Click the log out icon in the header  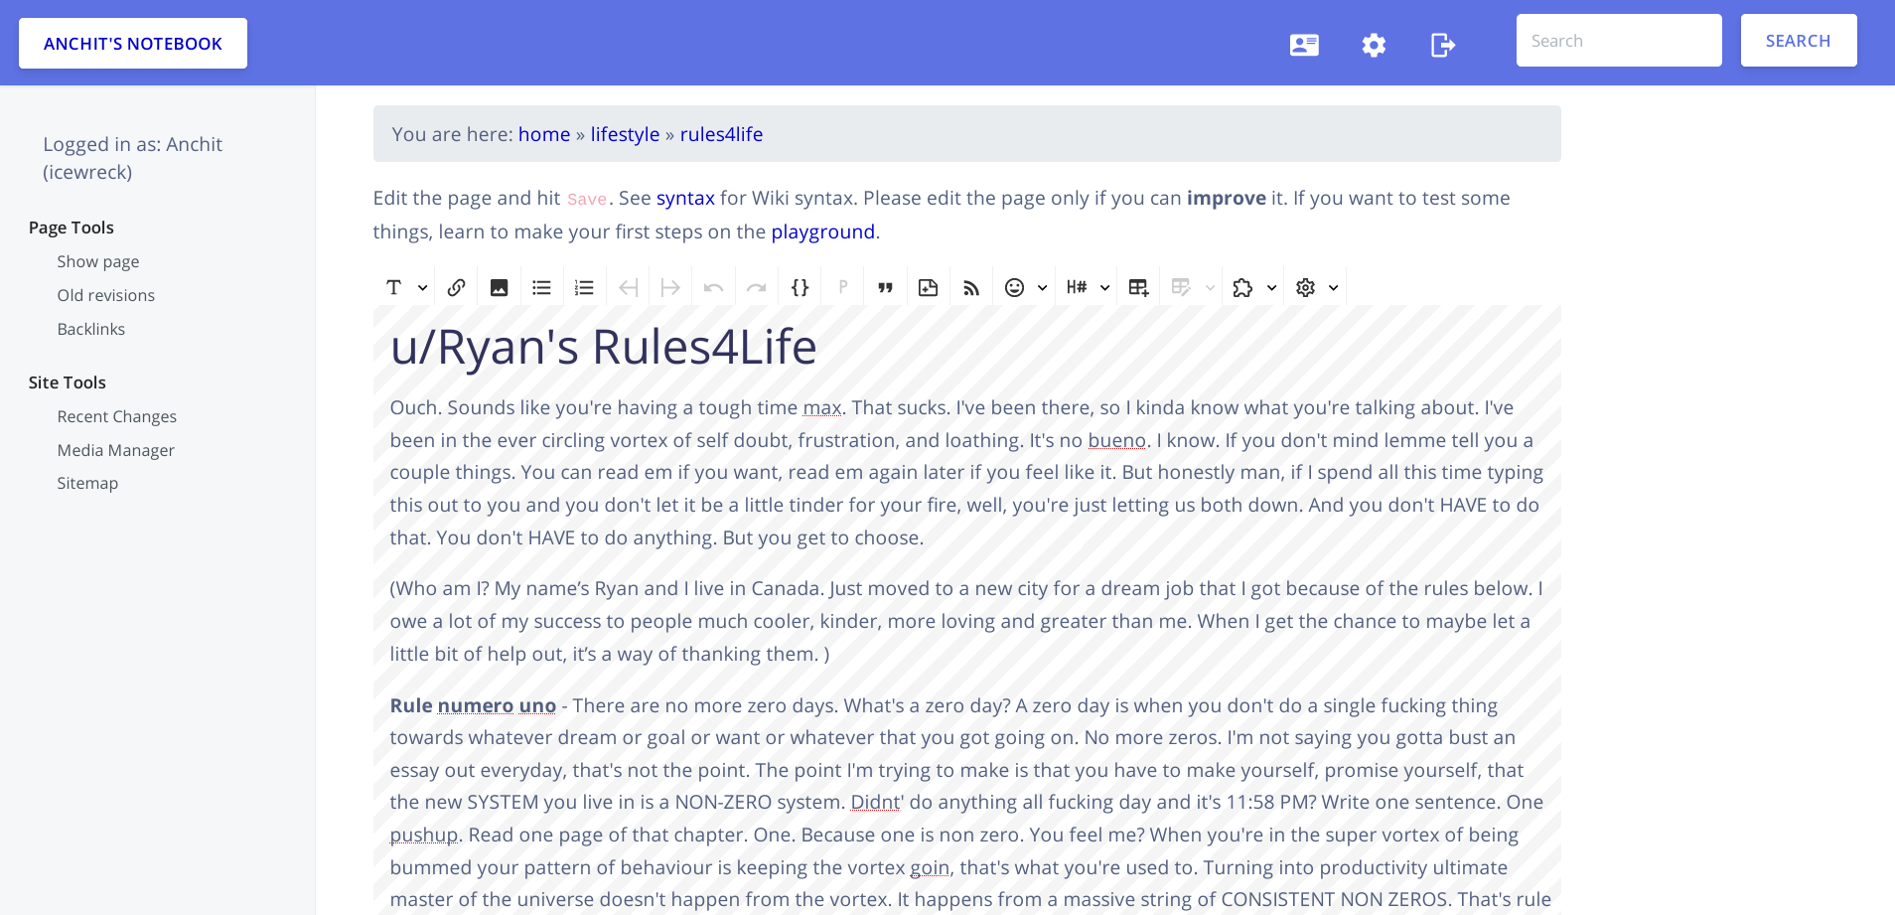tap(1443, 45)
